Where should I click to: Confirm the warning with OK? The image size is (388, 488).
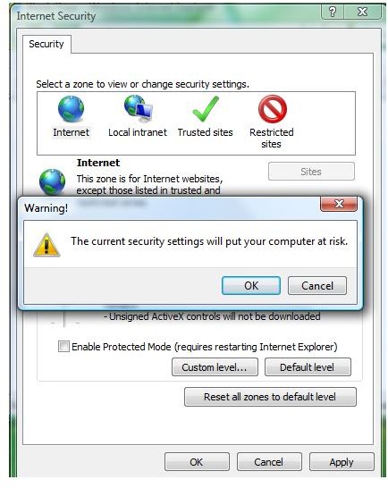tap(251, 286)
